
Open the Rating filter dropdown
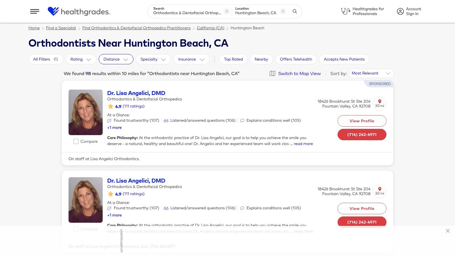(x=81, y=59)
